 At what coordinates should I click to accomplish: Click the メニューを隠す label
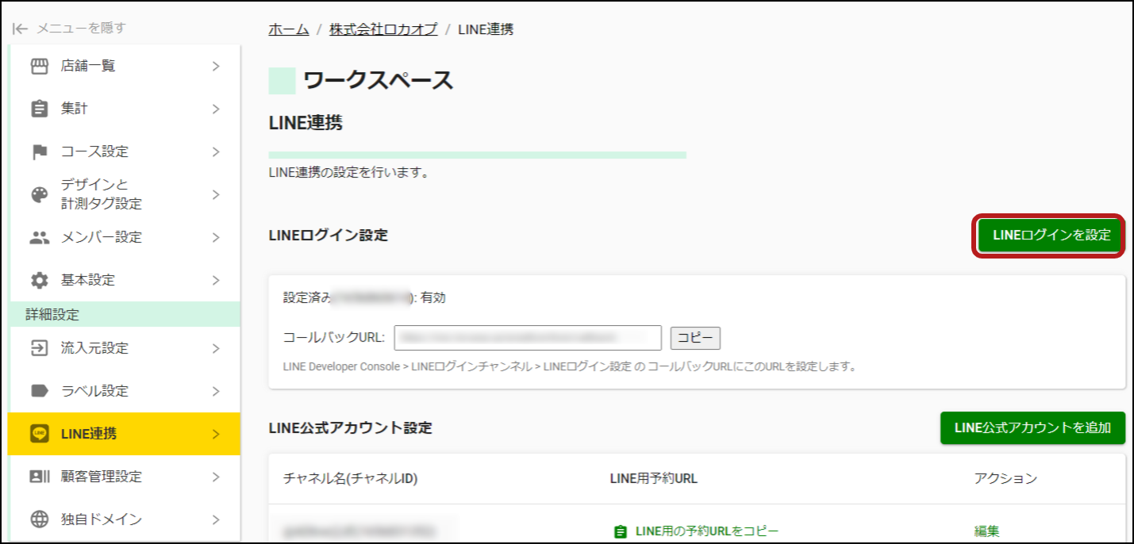tap(81, 29)
